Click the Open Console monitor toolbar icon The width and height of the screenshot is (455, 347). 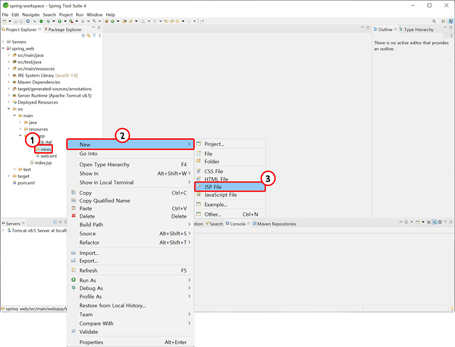(28, 21)
